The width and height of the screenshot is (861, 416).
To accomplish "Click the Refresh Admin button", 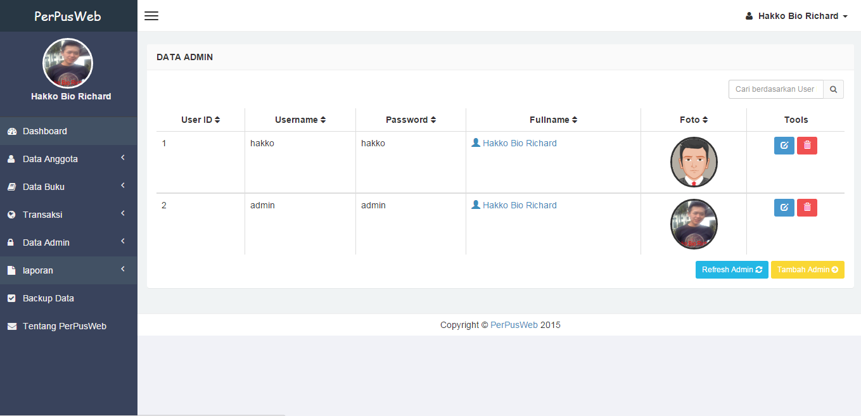I will (732, 270).
